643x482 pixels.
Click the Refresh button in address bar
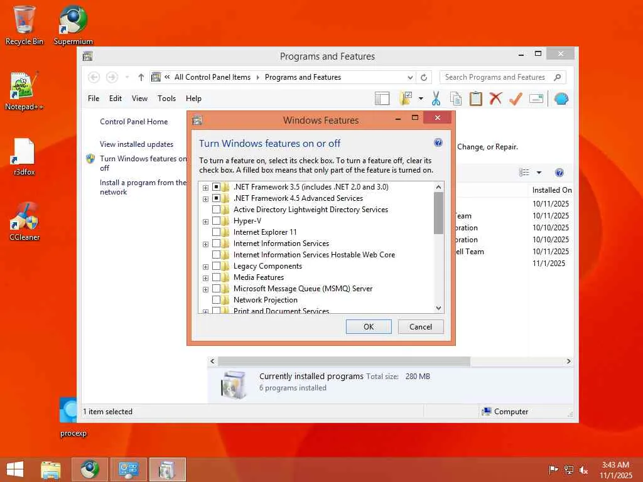424,77
